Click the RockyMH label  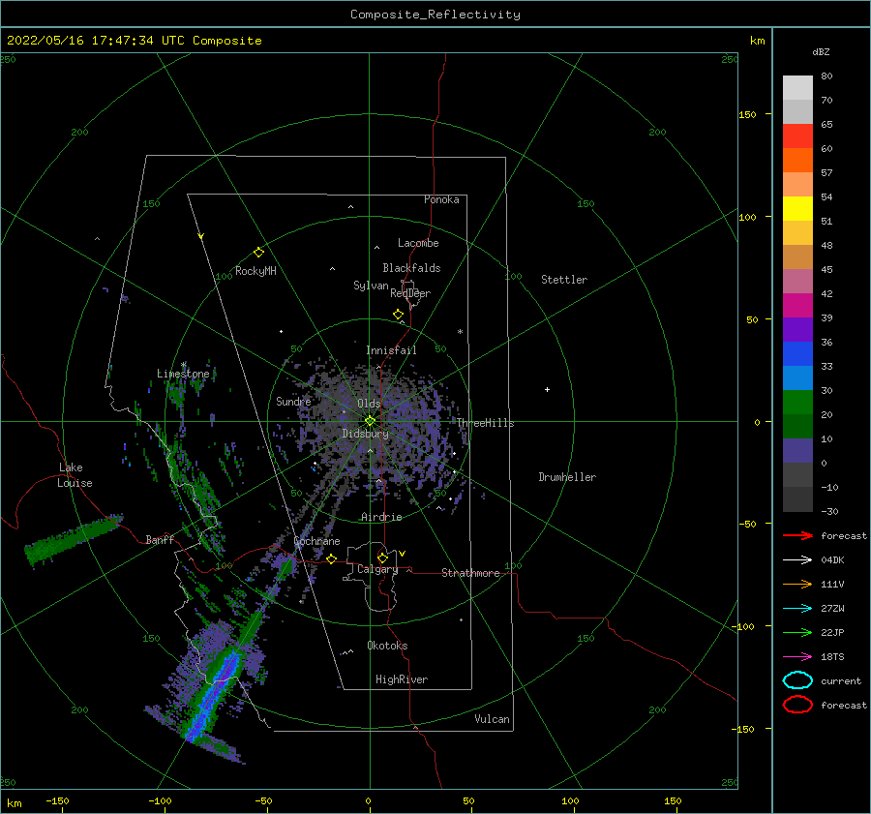(x=255, y=271)
